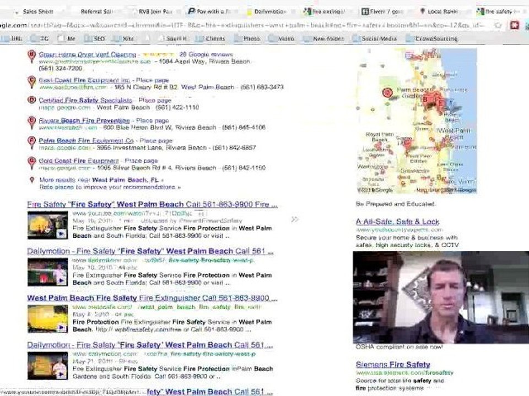This screenshot has height=396, width=529.
Task: Click the double-arrow preview icon beside the YouTube result
Action: [x=294, y=219]
